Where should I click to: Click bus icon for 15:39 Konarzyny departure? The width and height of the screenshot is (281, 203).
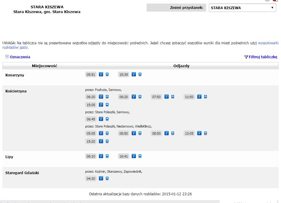(140, 75)
